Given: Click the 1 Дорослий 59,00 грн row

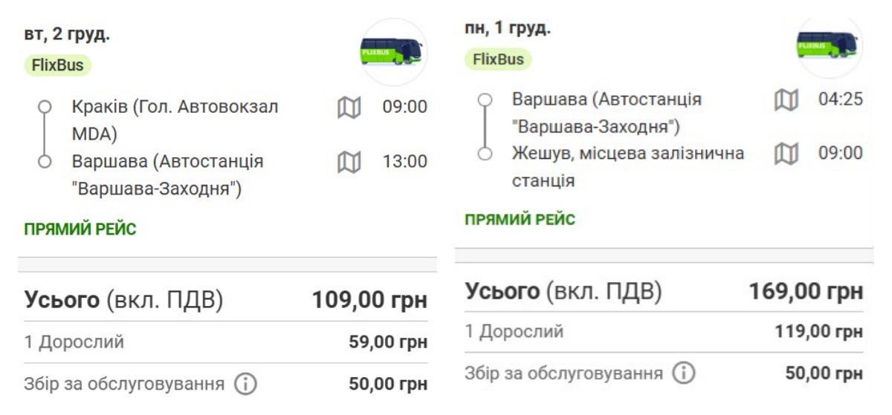Looking at the screenshot, I should [x=226, y=342].
